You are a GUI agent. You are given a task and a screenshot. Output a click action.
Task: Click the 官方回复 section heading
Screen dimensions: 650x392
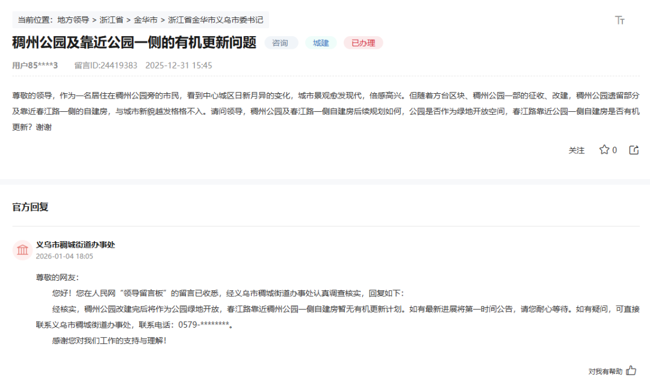[x=30, y=207]
